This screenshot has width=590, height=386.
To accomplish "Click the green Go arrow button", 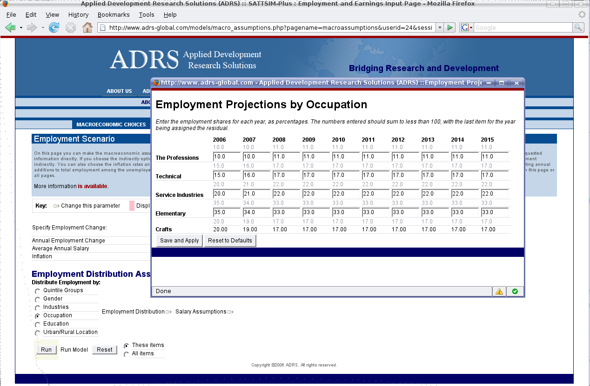I will tap(450, 28).
